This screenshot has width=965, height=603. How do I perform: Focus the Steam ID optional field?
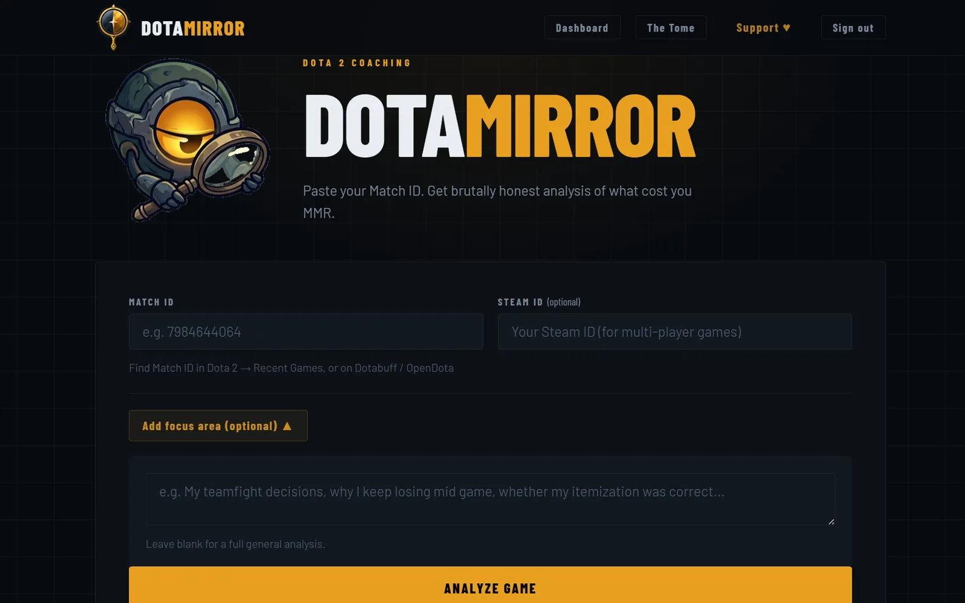[x=674, y=332]
